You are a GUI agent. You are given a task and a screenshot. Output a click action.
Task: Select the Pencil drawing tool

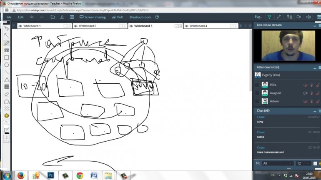click(x=7, y=43)
